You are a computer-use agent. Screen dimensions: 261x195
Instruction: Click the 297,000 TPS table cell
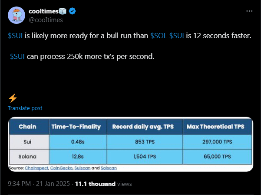217,142
